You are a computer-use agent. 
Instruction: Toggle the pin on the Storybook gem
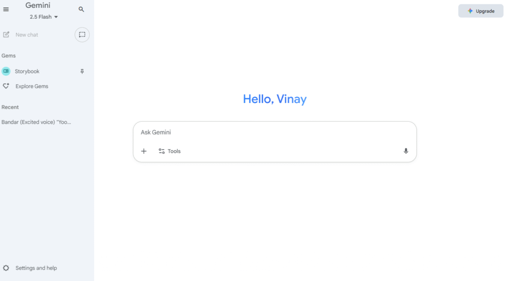point(82,71)
